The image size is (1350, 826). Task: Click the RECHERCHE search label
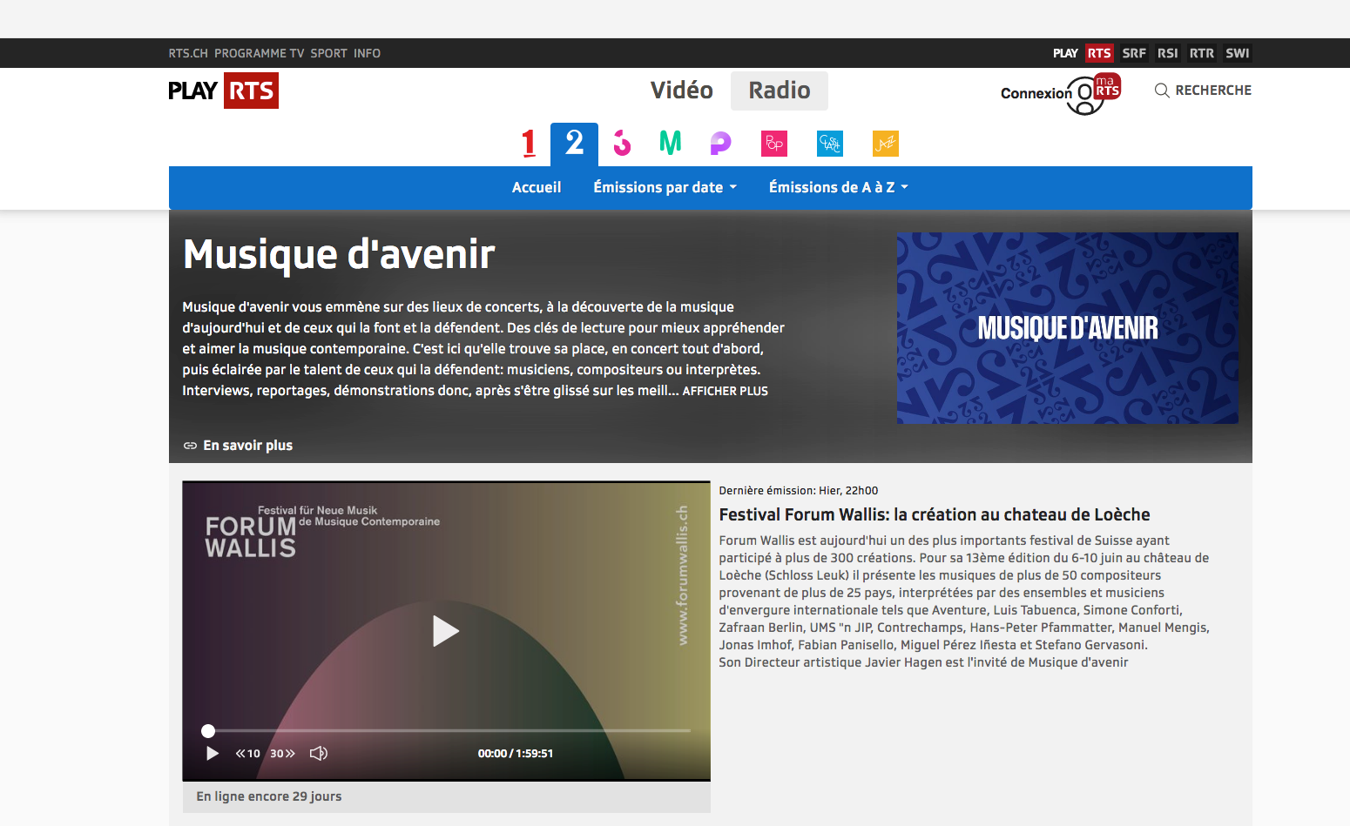[x=1213, y=91]
